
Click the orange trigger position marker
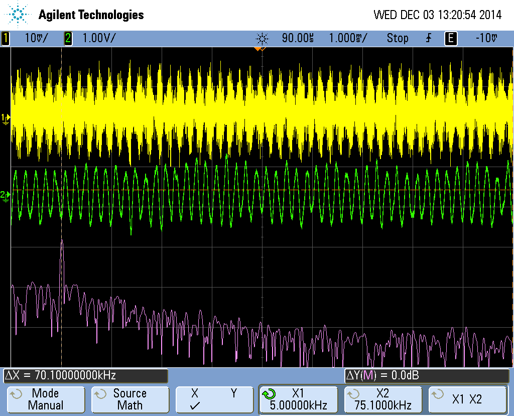[x=259, y=49]
